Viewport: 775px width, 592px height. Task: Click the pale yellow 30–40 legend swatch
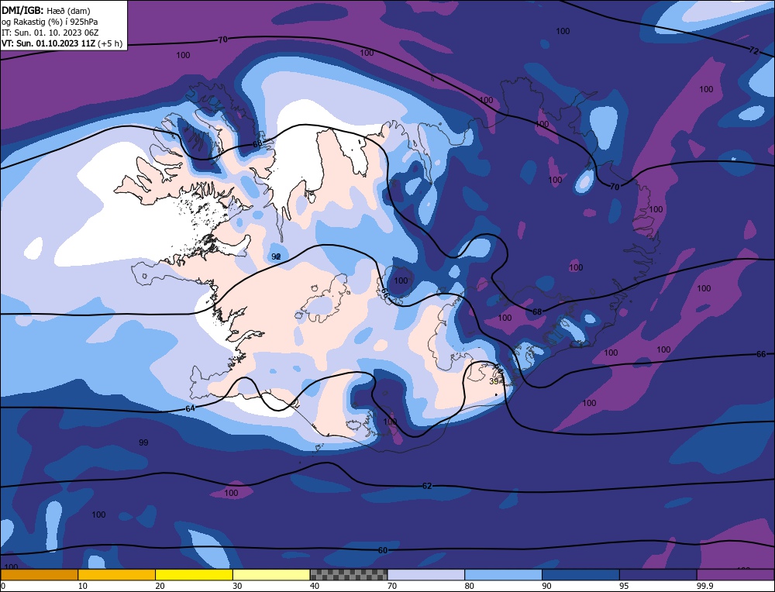click(271, 575)
